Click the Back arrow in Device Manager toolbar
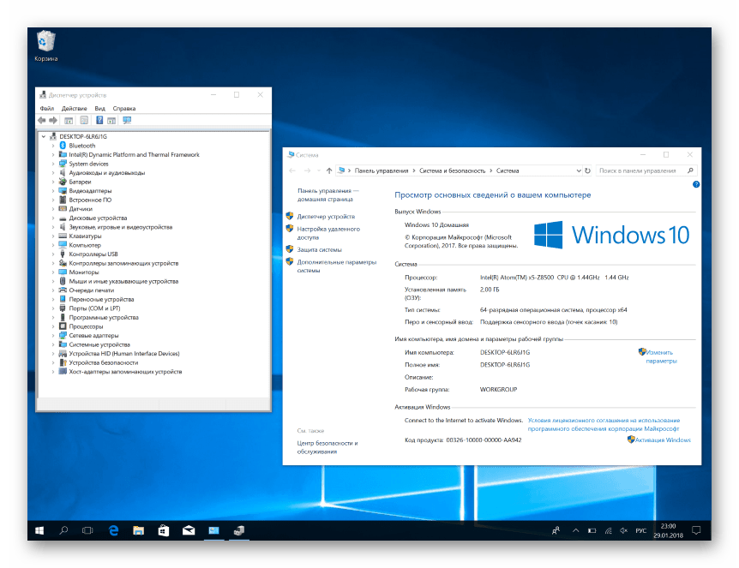Image resolution: width=739 pixels, height=568 pixels. tap(42, 121)
